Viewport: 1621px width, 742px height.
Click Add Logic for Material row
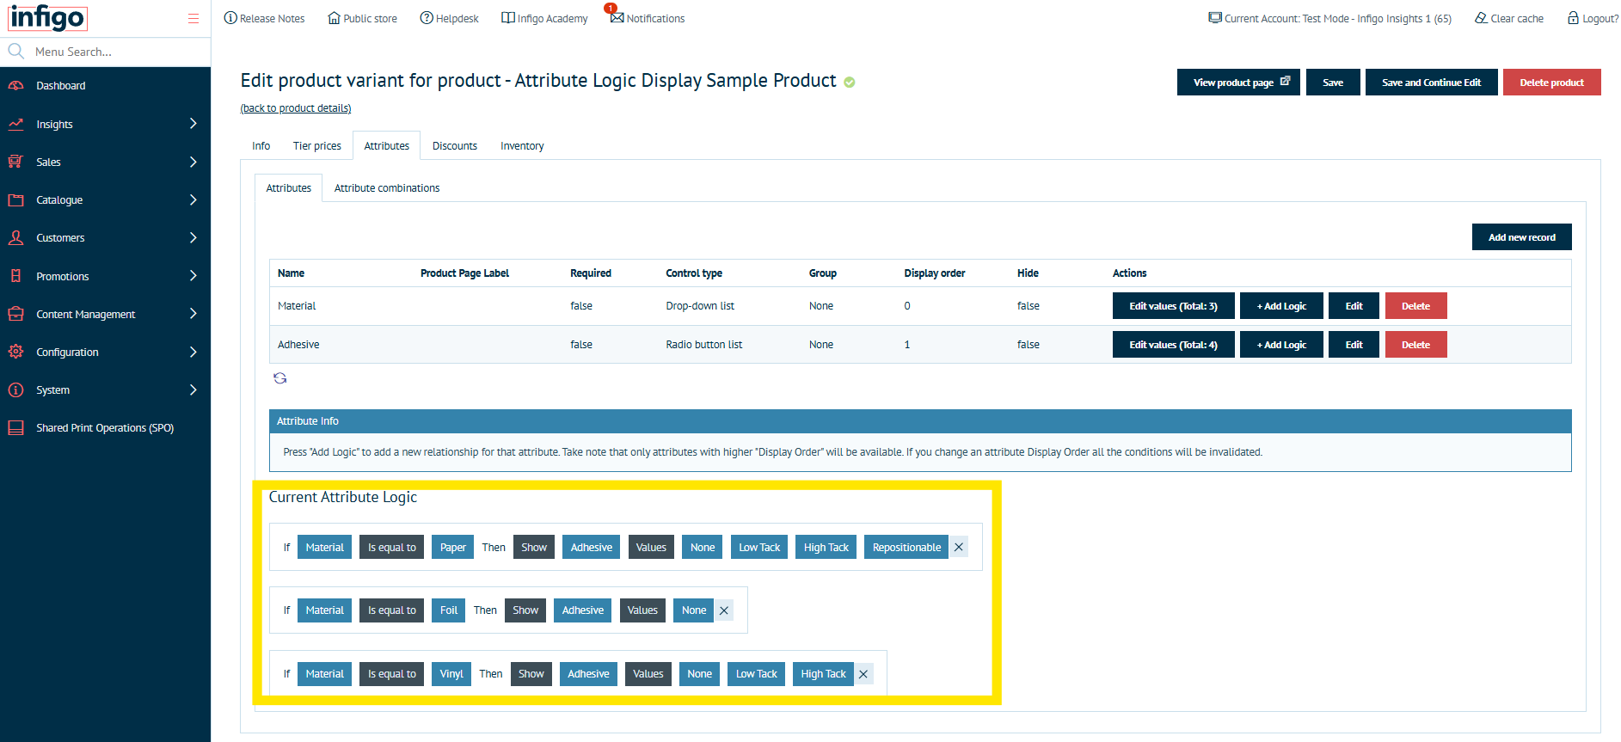(x=1281, y=306)
